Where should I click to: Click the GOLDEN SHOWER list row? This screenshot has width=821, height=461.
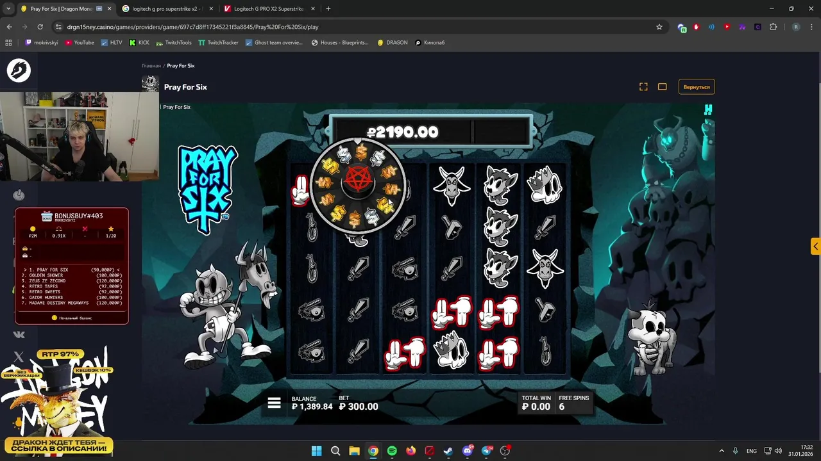pos(72,275)
